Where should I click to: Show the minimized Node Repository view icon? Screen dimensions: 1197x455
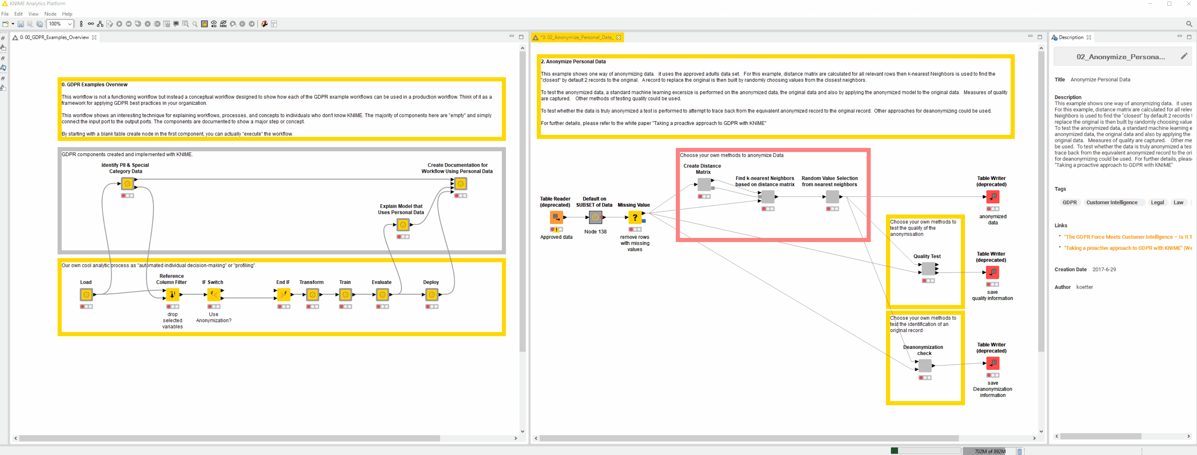coord(3,88)
